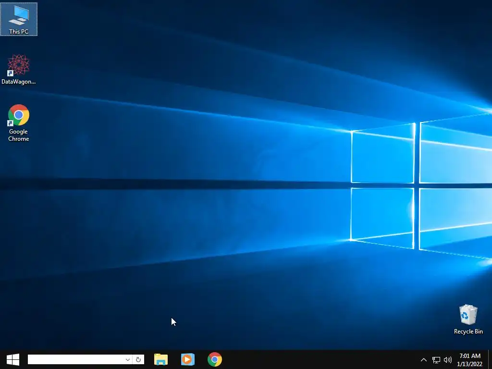
Task: Click the Show desktop strip at taskbar end
Action: click(490, 360)
